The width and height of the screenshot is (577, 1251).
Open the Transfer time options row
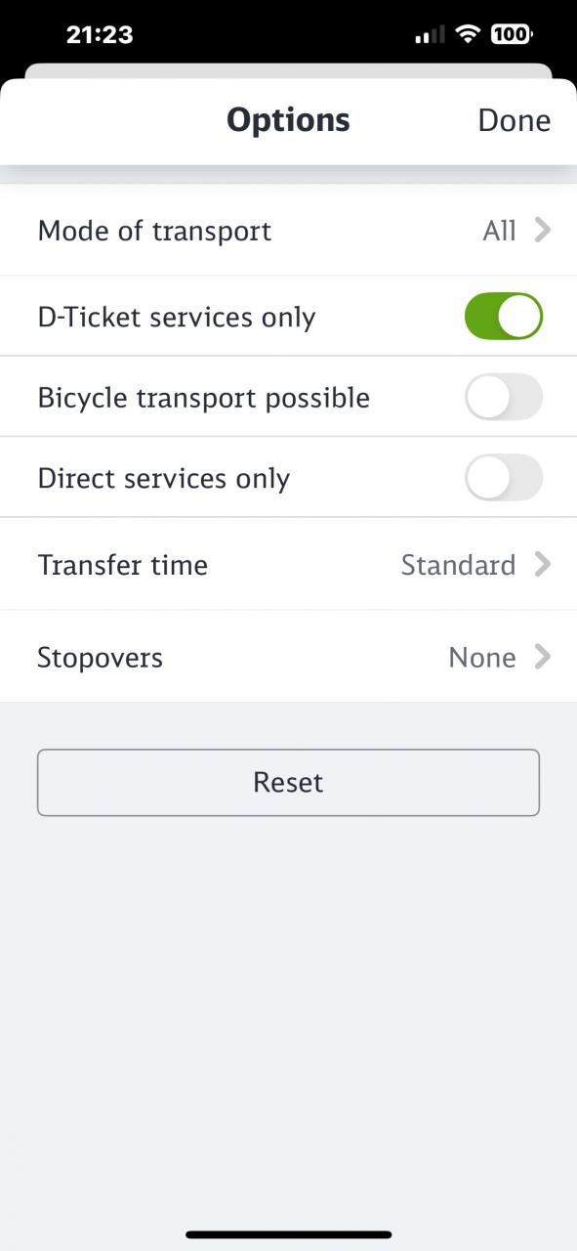pos(288,565)
